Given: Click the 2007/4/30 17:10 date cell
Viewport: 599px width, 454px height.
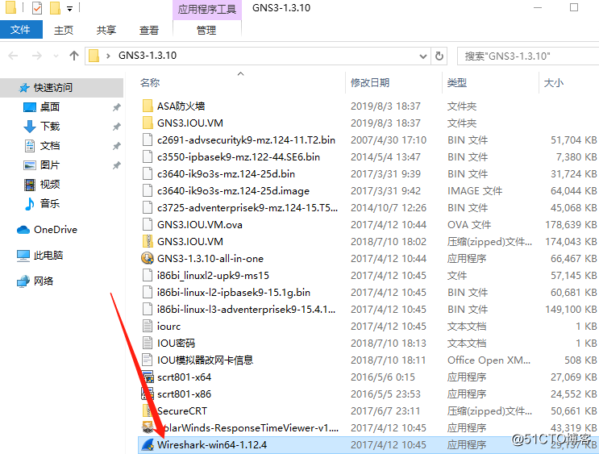Looking at the screenshot, I should tap(388, 140).
